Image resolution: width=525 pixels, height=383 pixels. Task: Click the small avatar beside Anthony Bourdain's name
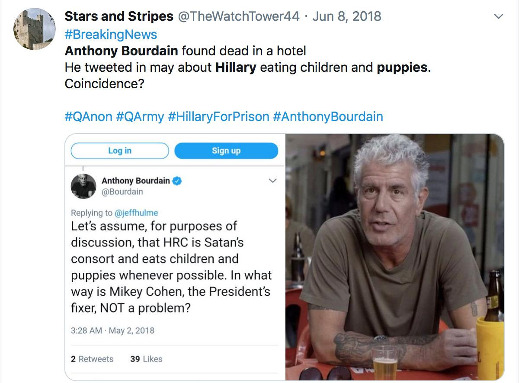tap(83, 186)
